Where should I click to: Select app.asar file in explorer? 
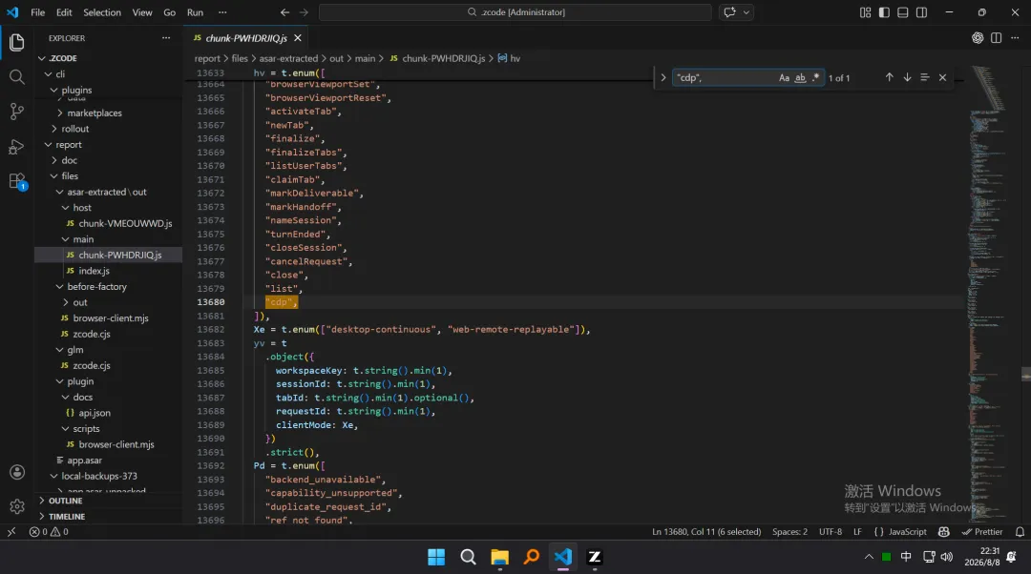click(84, 460)
